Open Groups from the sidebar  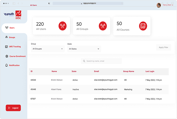click(x=12, y=37)
